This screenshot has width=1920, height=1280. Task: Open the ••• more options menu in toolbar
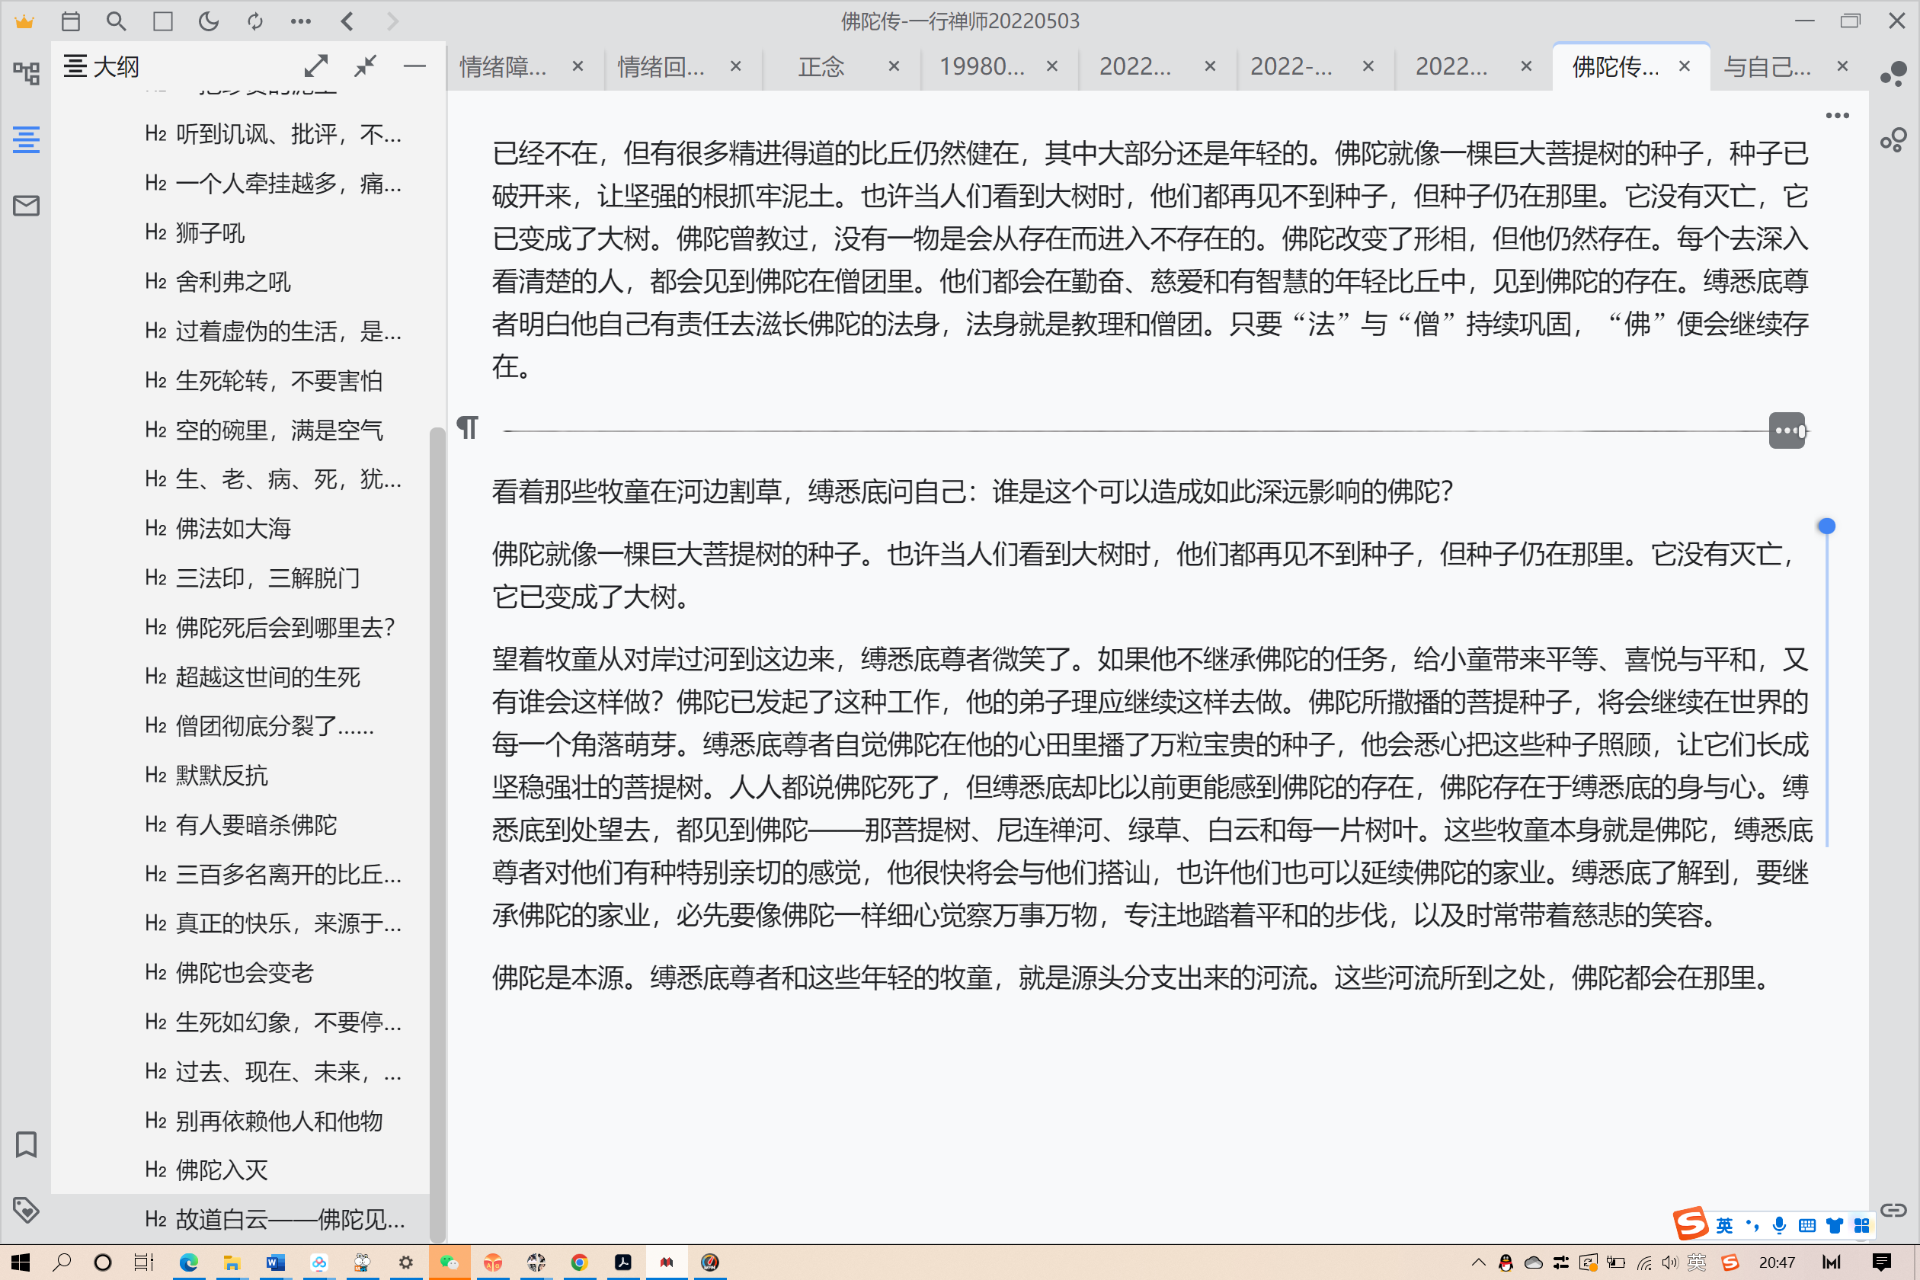(300, 22)
